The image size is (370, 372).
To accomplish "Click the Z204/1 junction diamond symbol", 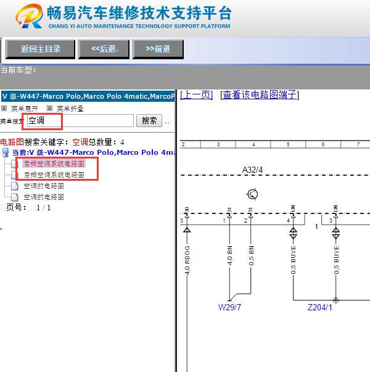I will (336, 300).
